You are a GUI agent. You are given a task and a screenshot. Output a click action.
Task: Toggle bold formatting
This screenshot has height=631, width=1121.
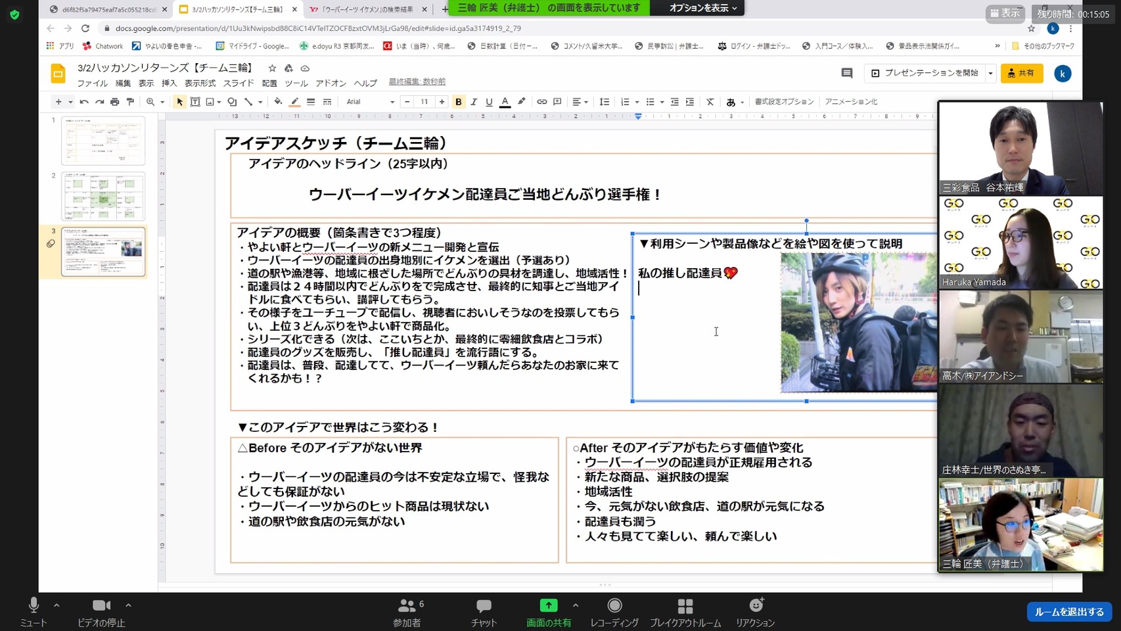click(459, 102)
